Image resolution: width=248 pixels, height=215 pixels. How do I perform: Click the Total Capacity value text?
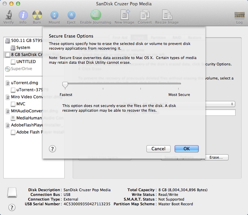point(183,190)
